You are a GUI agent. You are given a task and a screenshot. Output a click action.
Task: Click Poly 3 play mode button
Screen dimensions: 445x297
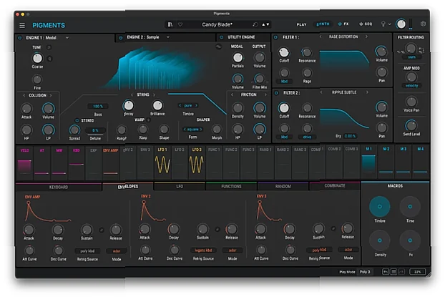click(365, 272)
